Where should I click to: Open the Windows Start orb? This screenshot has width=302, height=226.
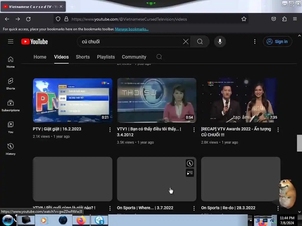8,220
